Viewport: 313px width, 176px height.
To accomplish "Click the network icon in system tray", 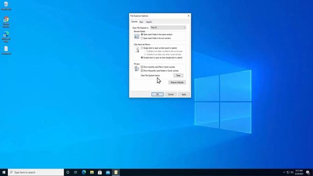I will click(288, 172).
